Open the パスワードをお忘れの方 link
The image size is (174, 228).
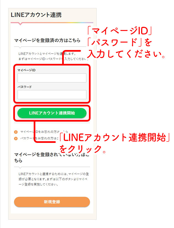click(x=39, y=138)
